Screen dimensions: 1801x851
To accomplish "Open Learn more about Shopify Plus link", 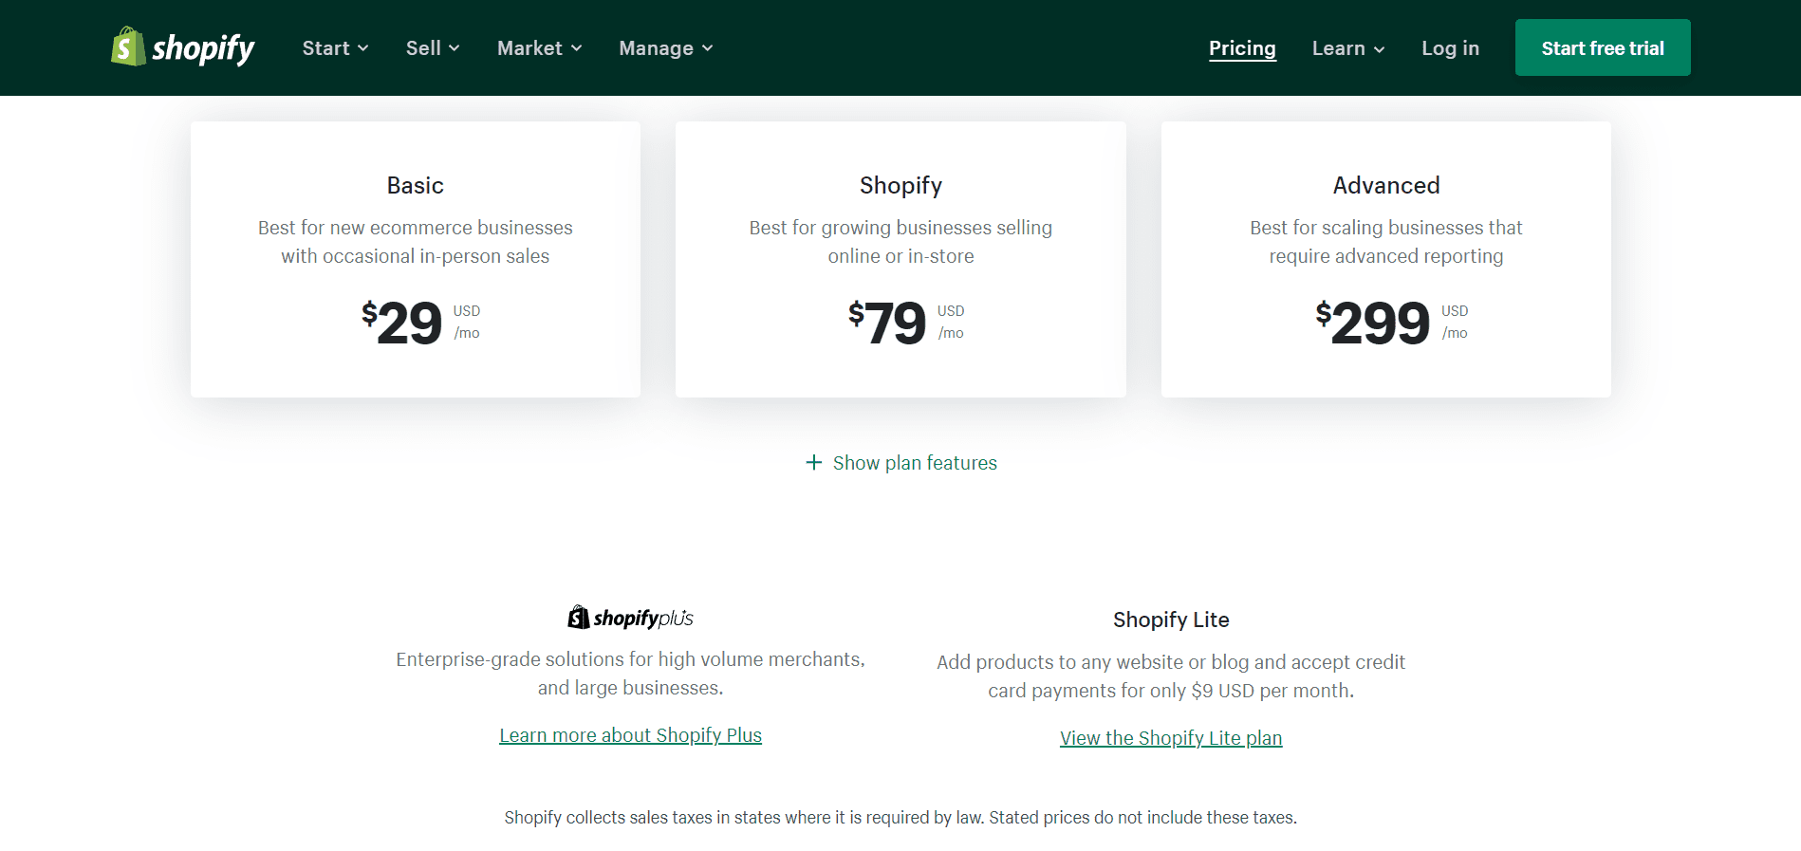I will [x=630, y=735].
